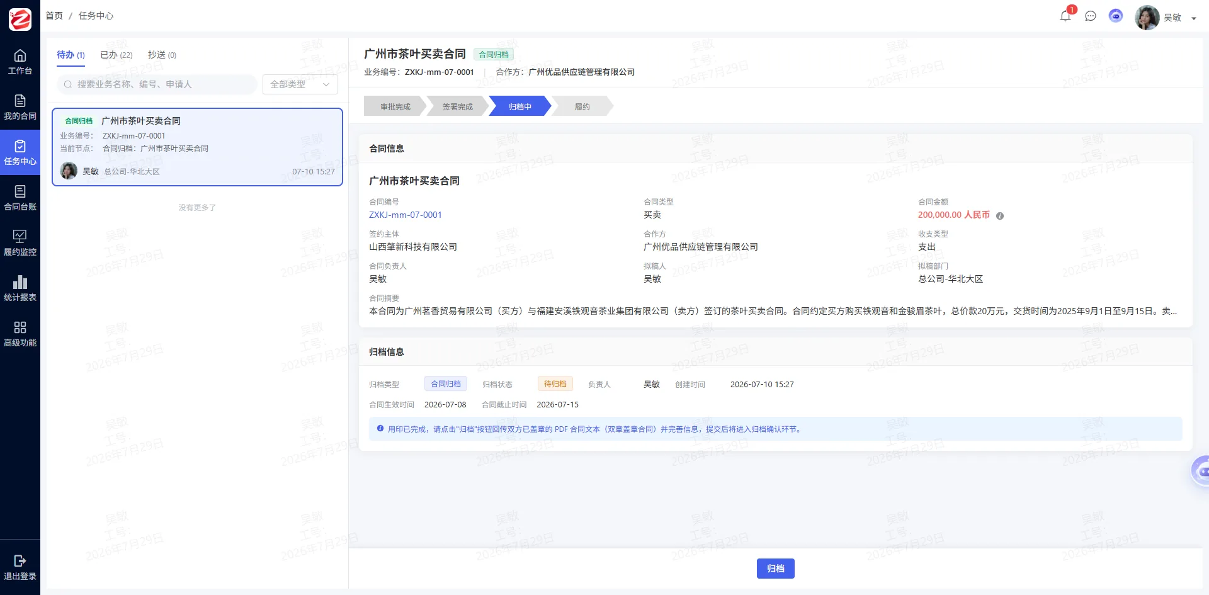The height and width of the screenshot is (595, 1209).
Task: Switch to 已办 tab
Action: (116, 55)
